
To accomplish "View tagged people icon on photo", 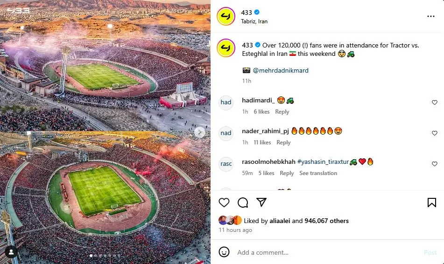I will click(x=11, y=252).
